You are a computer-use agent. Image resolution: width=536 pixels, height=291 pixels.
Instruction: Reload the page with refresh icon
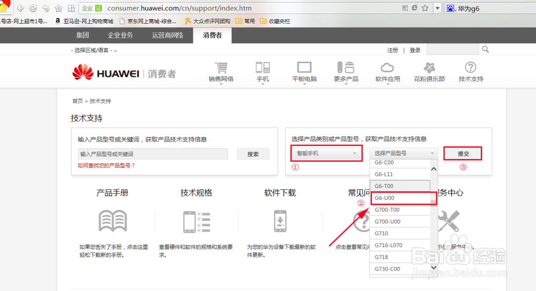(33, 8)
